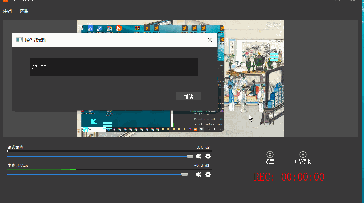Click the 开始录制 record icon
The image size is (364, 203).
[303, 154]
